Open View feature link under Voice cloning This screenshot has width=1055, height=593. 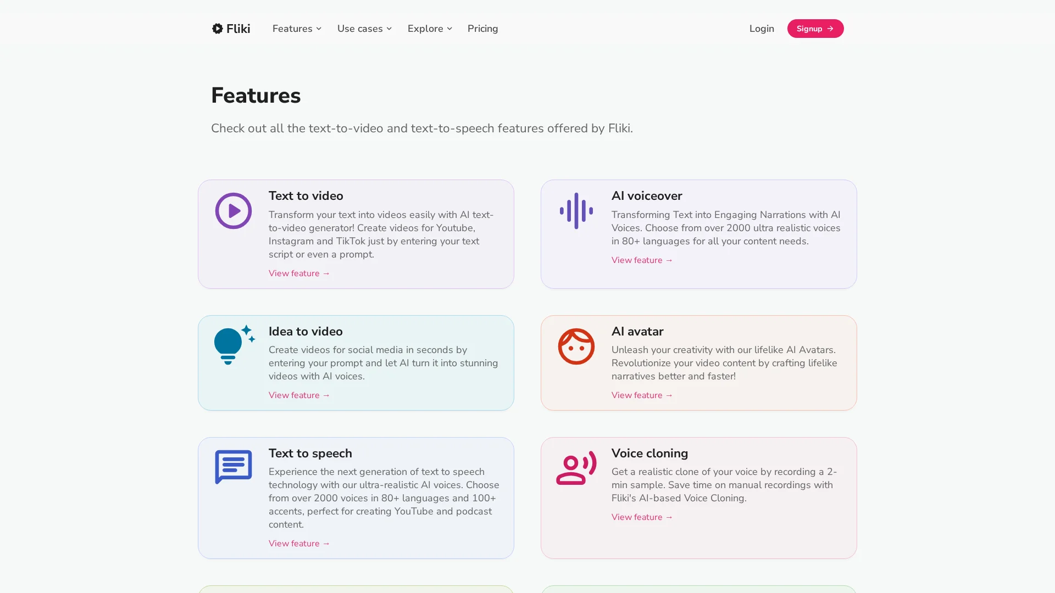click(642, 517)
